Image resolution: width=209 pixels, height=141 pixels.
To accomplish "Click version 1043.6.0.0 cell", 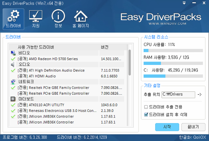I will coord(109,105).
